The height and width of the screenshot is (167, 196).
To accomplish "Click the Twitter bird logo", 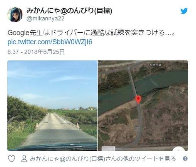I will pyautogui.click(x=184, y=11).
